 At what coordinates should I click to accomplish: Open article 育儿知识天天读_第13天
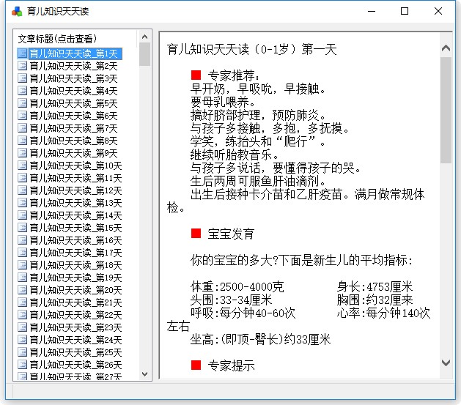click(75, 203)
